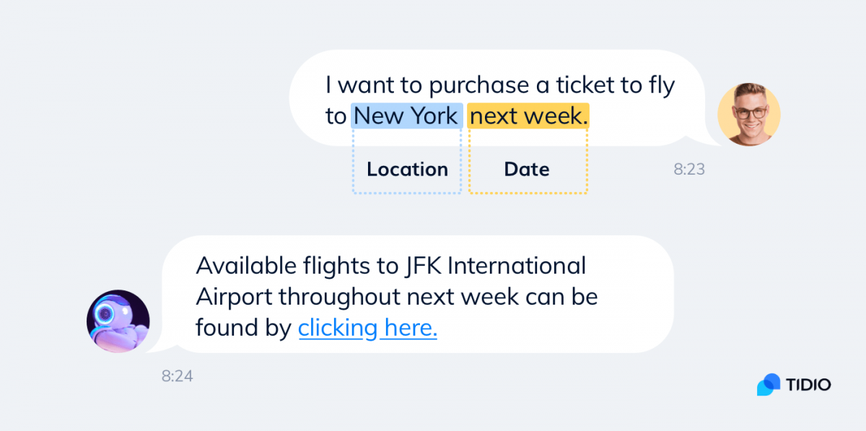Open the "clicking here." link
The height and width of the screenshot is (431, 866).
tap(367, 328)
